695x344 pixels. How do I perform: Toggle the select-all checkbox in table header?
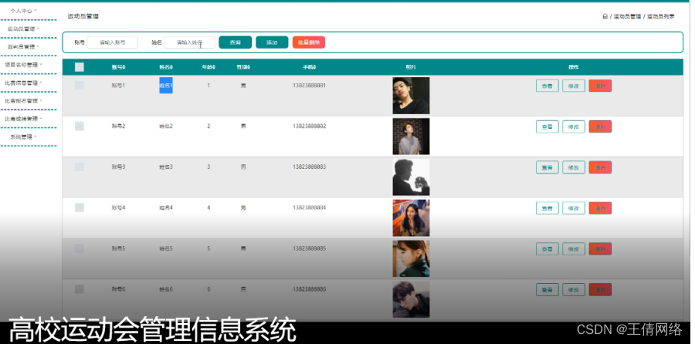pyautogui.click(x=80, y=67)
